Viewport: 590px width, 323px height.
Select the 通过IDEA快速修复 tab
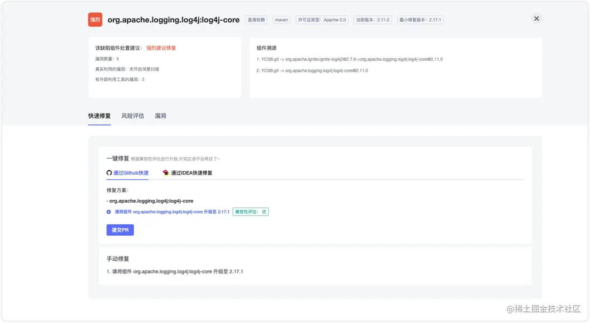tap(188, 173)
